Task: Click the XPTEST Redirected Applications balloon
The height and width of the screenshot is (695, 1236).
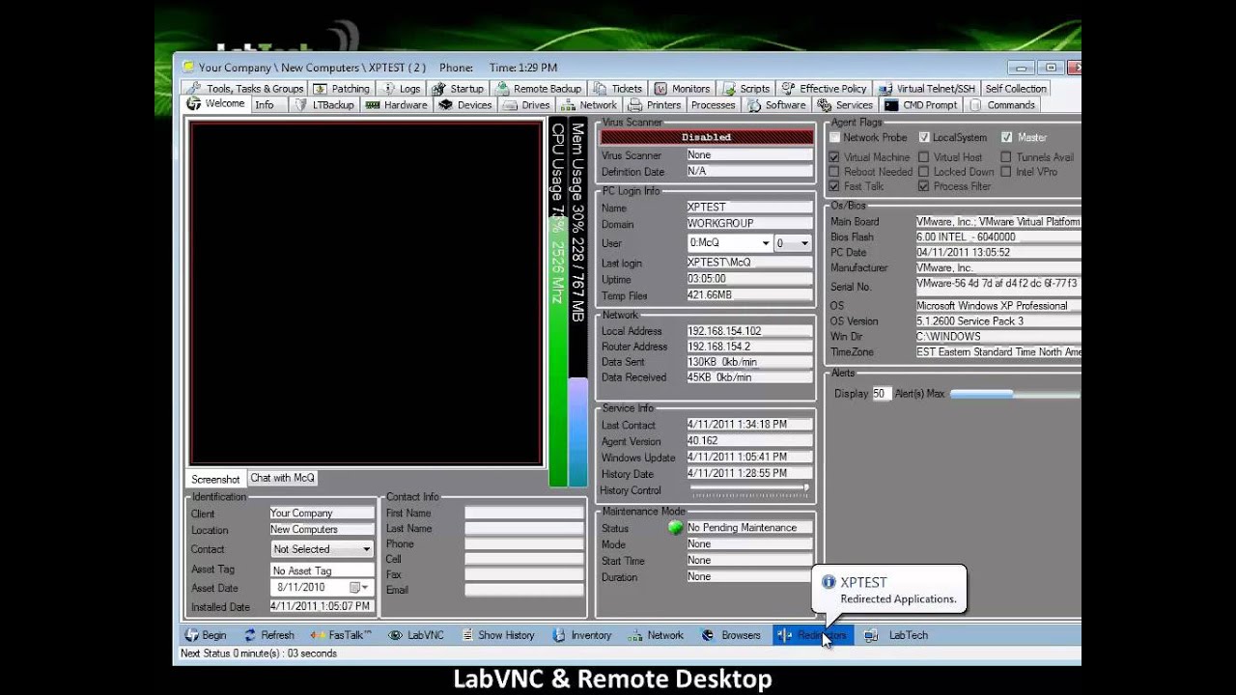Action: pos(889,590)
